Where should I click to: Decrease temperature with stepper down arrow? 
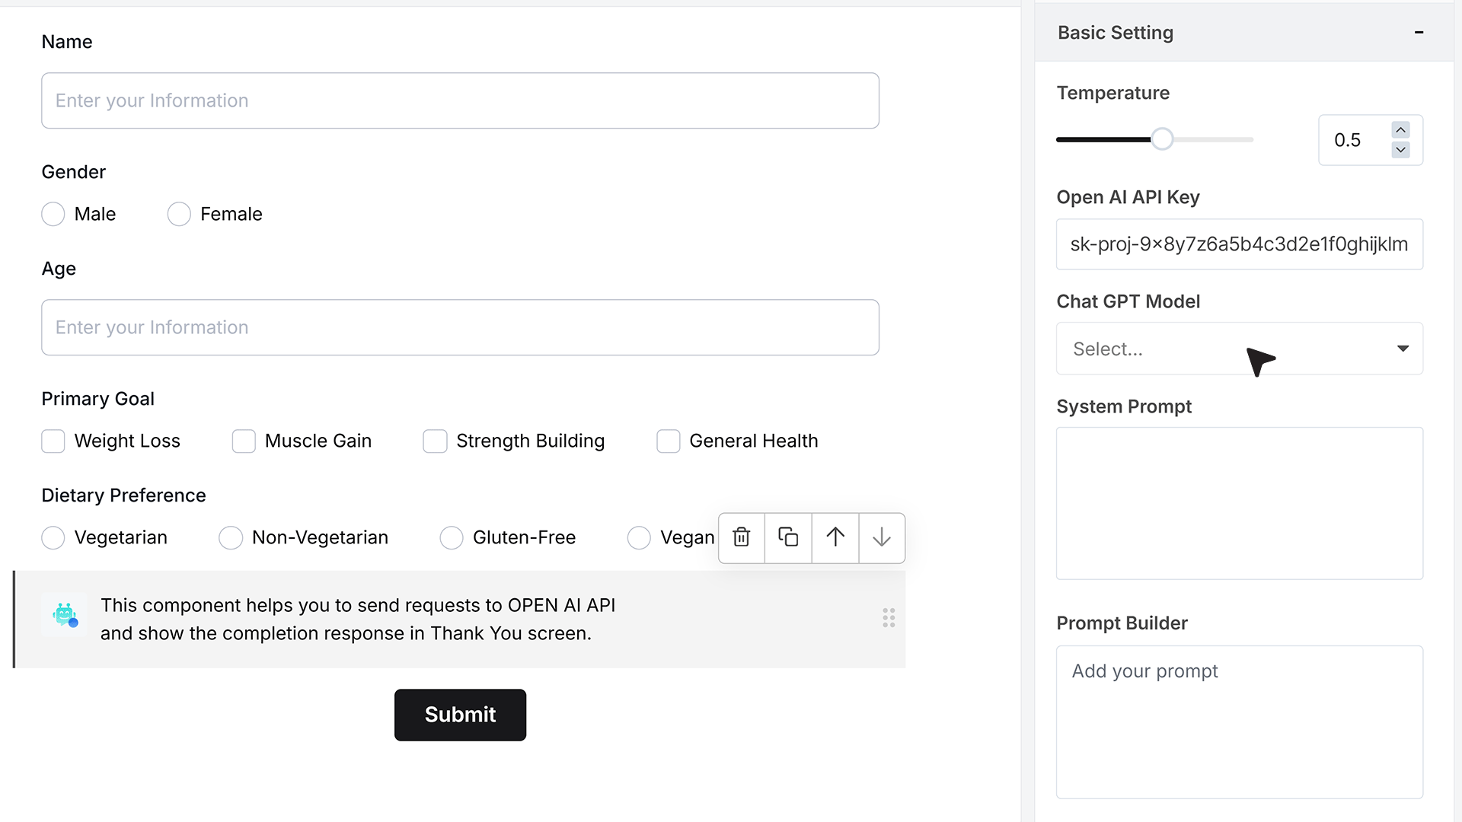point(1400,150)
